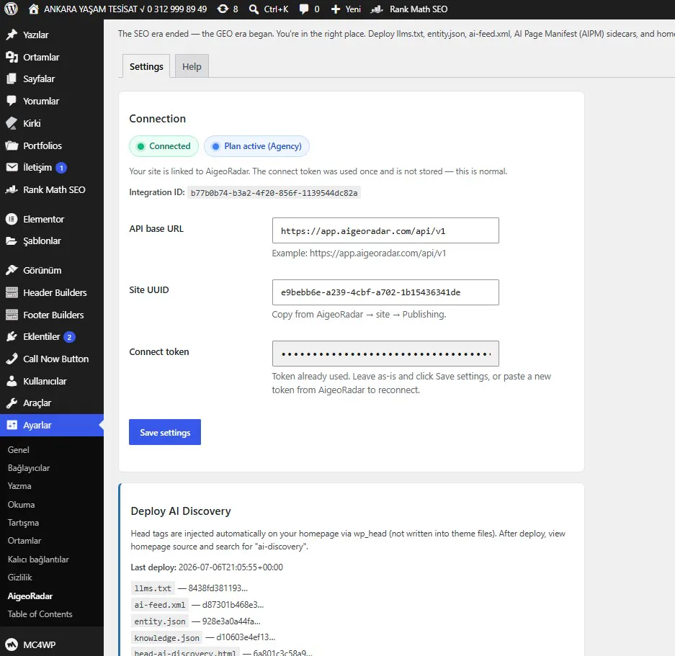The image size is (675, 656).
Task: Click the İletişim envelope icon
Action: 12,167
